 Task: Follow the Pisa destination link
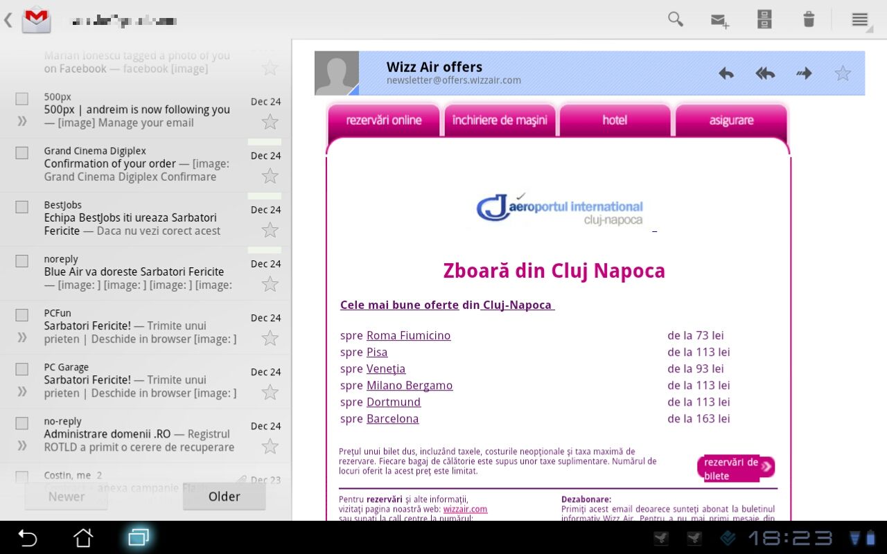(377, 352)
